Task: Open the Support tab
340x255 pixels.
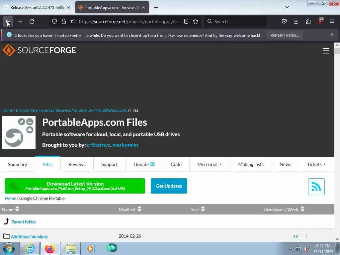Action: click(110, 164)
